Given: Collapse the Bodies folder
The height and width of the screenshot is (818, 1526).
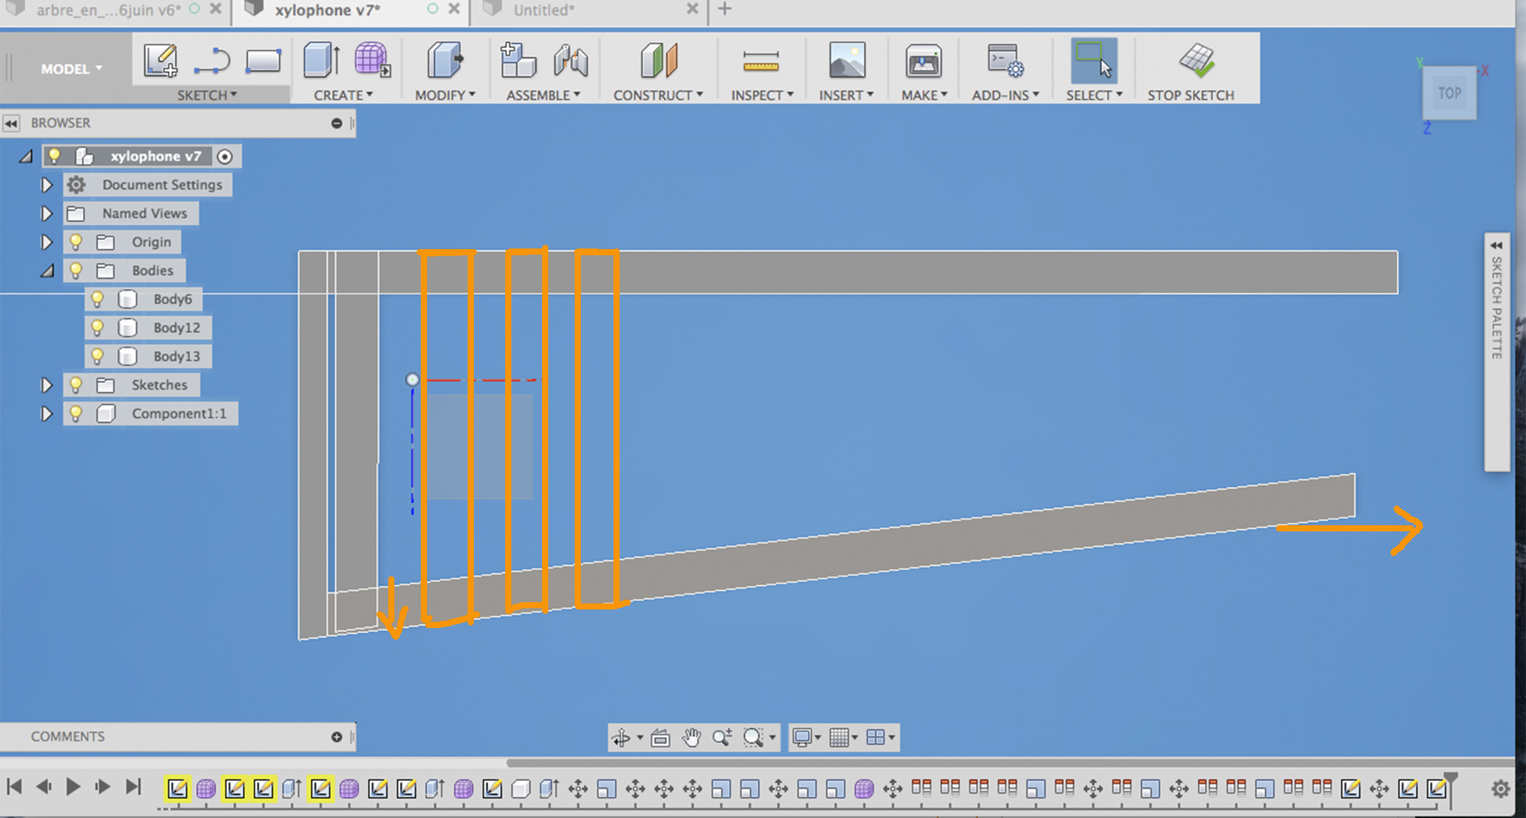Looking at the screenshot, I should coord(47,271).
